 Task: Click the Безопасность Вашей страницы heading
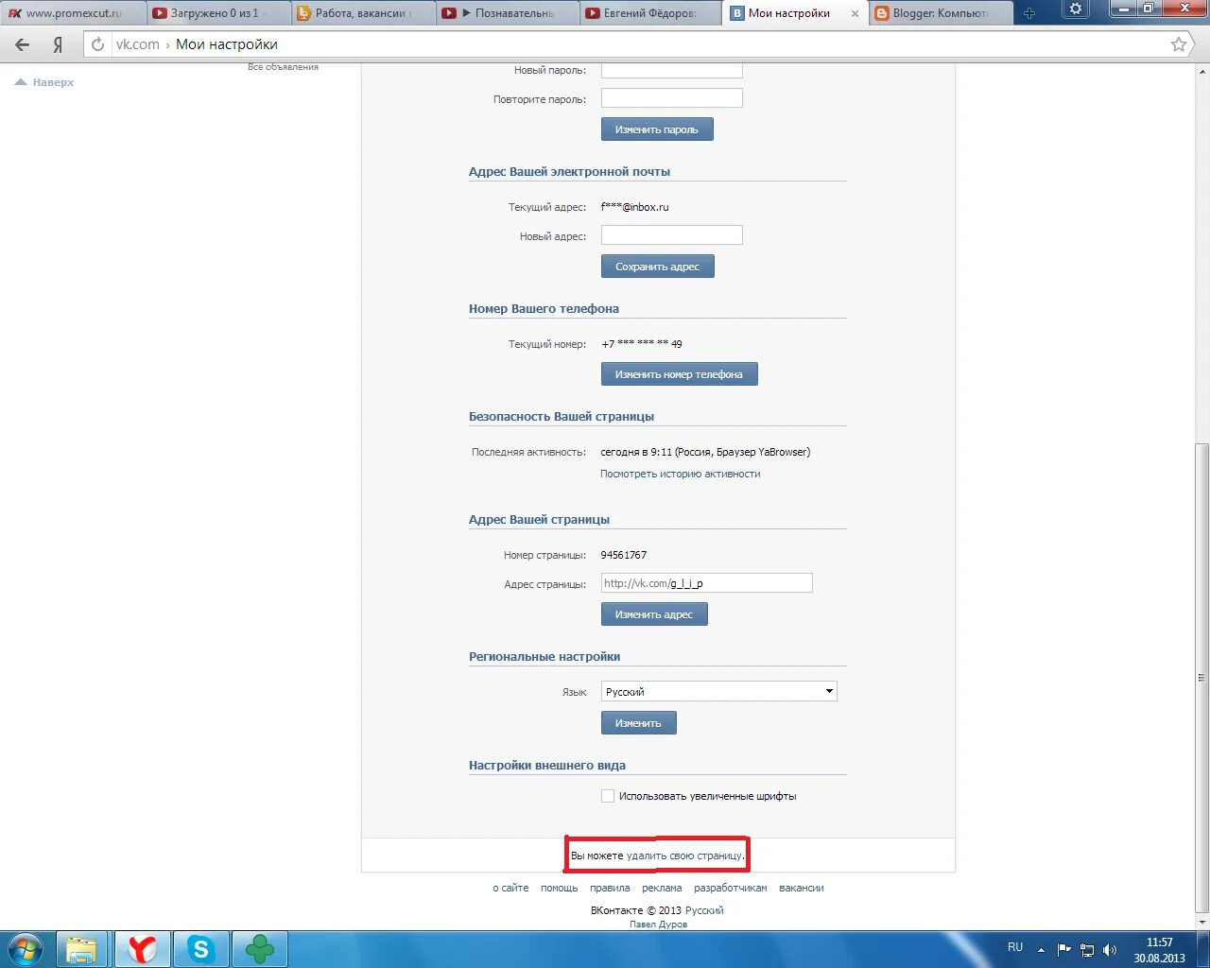(562, 417)
